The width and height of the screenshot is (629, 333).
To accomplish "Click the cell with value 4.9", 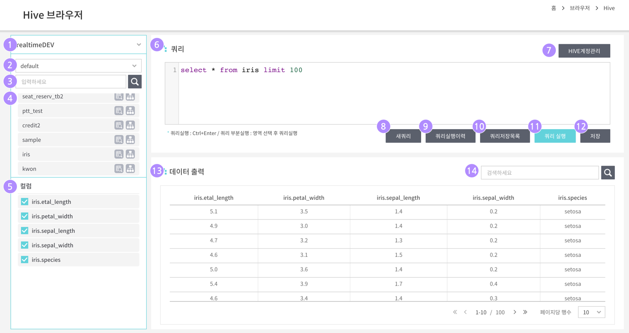I will click(214, 226).
